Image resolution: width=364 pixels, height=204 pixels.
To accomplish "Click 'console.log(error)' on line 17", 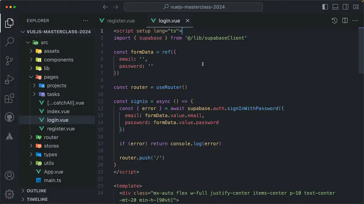I will 196,144.
